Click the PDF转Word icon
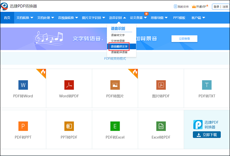 click(23, 85)
